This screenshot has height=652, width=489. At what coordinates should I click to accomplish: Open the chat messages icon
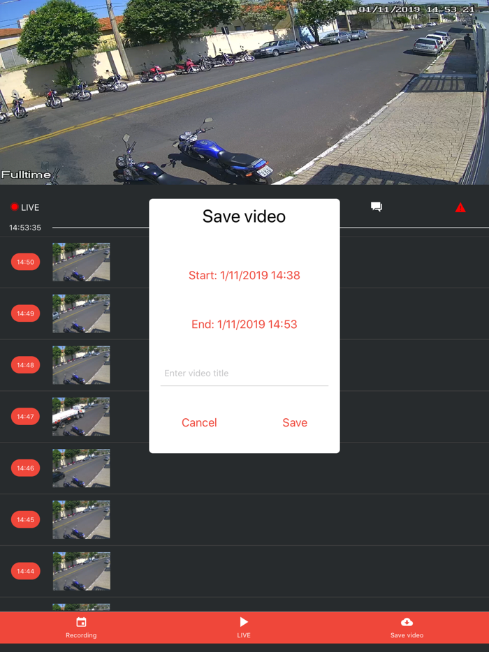377,207
